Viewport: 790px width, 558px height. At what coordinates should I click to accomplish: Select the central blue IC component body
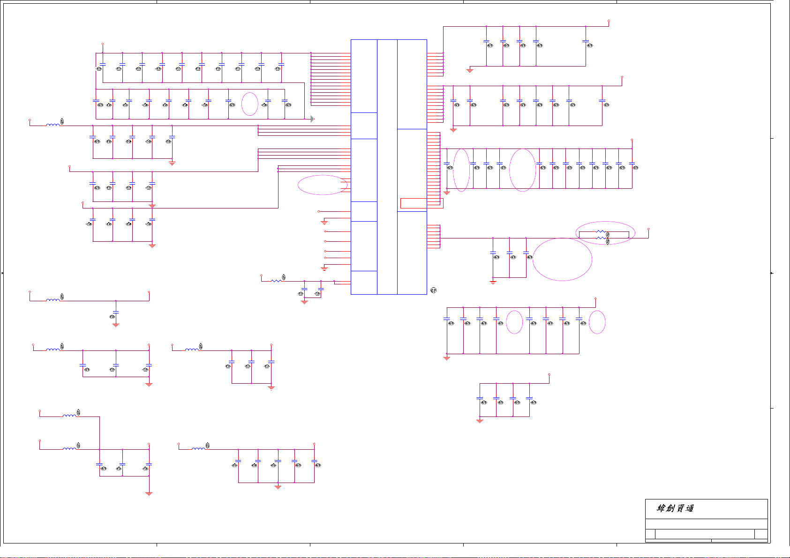[x=388, y=167]
